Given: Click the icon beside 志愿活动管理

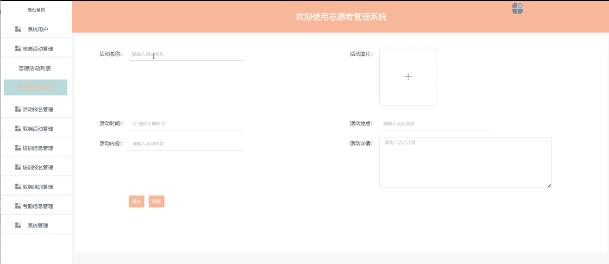Looking at the screenshot, I should click(x=18, y=48).
